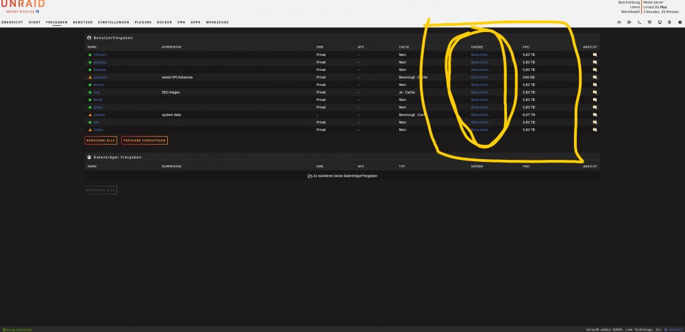
Task: Browse the system share folder icon
Action: [595, 115]
